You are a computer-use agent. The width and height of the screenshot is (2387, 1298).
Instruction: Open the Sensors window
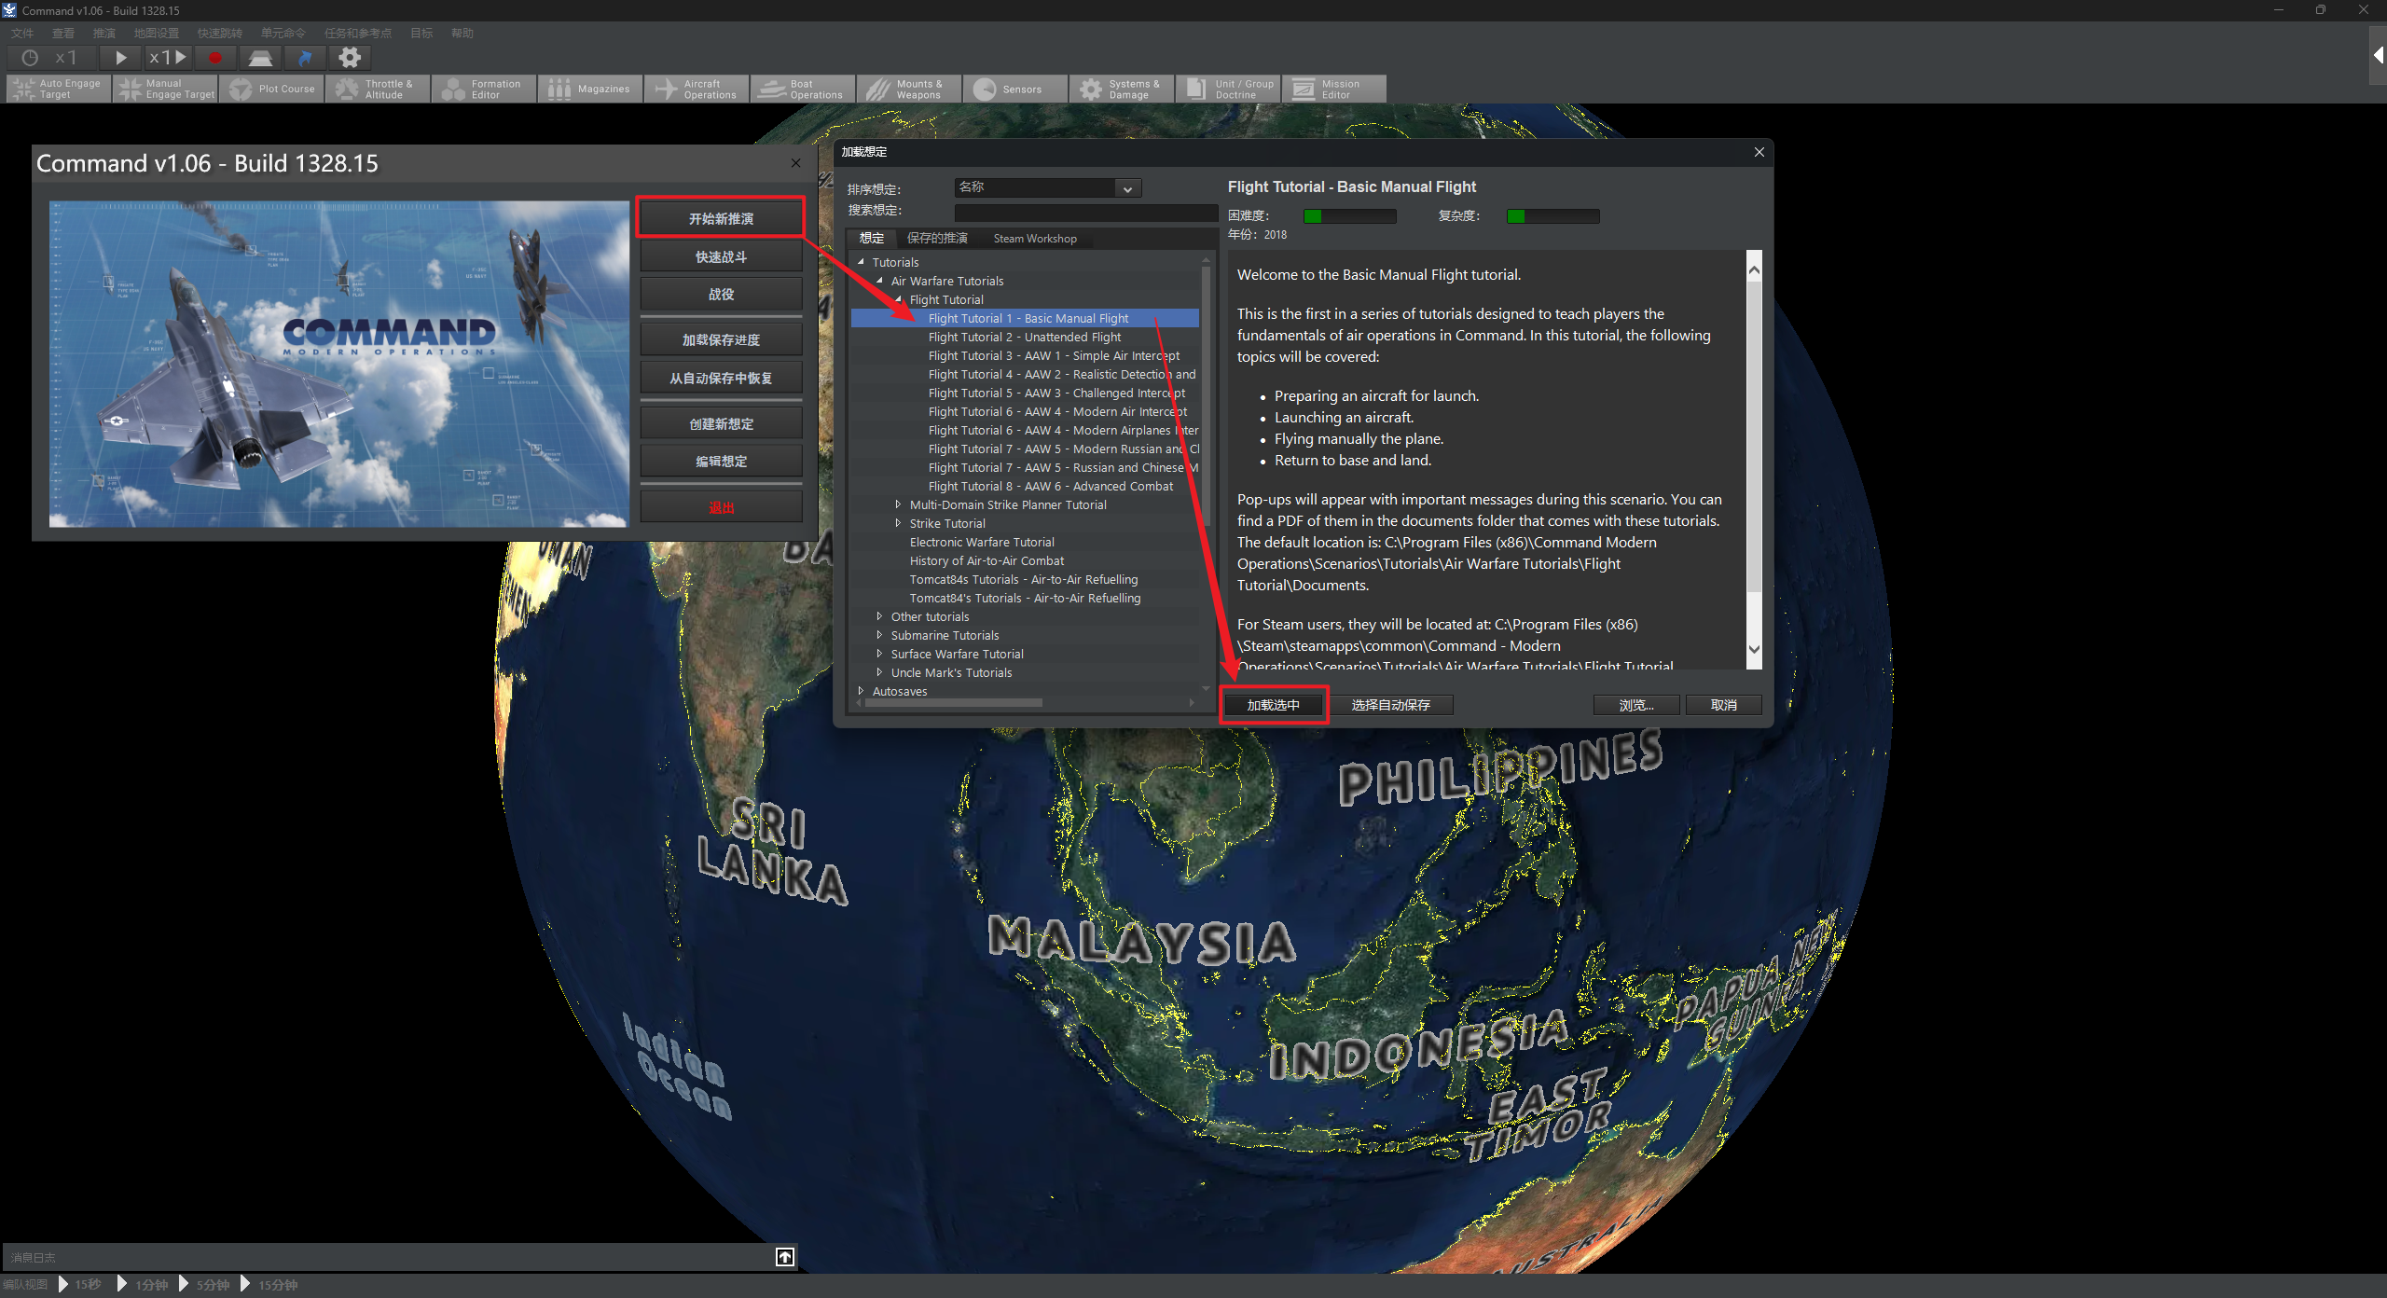(x=1015, y=90)
